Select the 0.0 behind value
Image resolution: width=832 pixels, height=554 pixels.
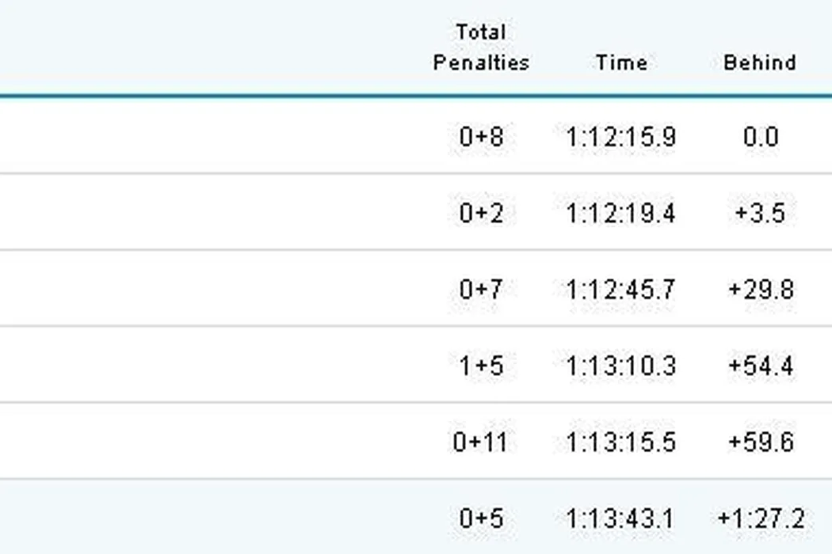tap(760, 137)
